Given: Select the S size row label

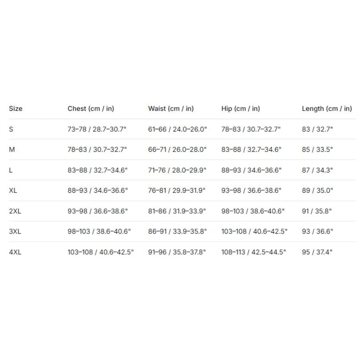Looking at the screenshot, I should pos(11,129).
